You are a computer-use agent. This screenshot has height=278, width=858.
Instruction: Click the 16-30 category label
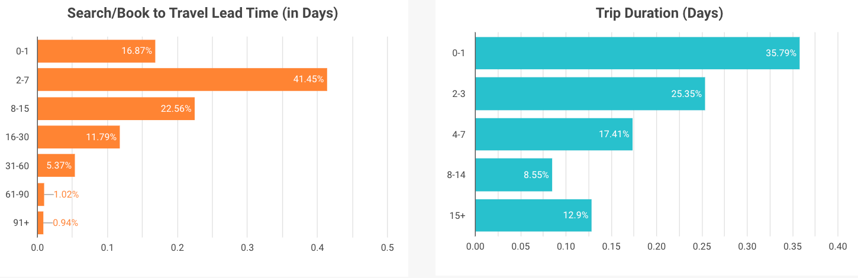(x=18, y=137)
